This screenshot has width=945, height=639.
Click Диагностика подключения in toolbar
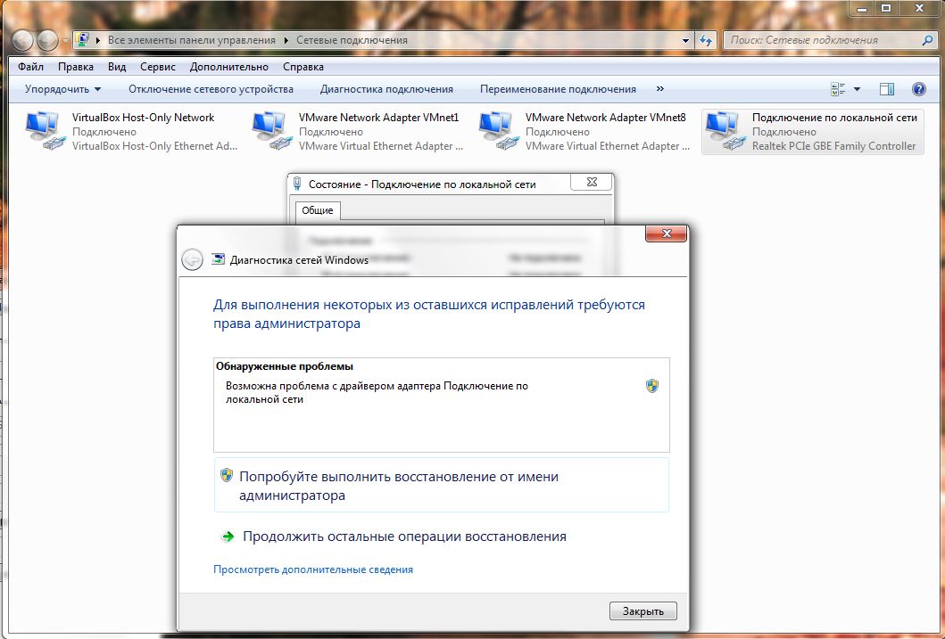pos(386,89)
